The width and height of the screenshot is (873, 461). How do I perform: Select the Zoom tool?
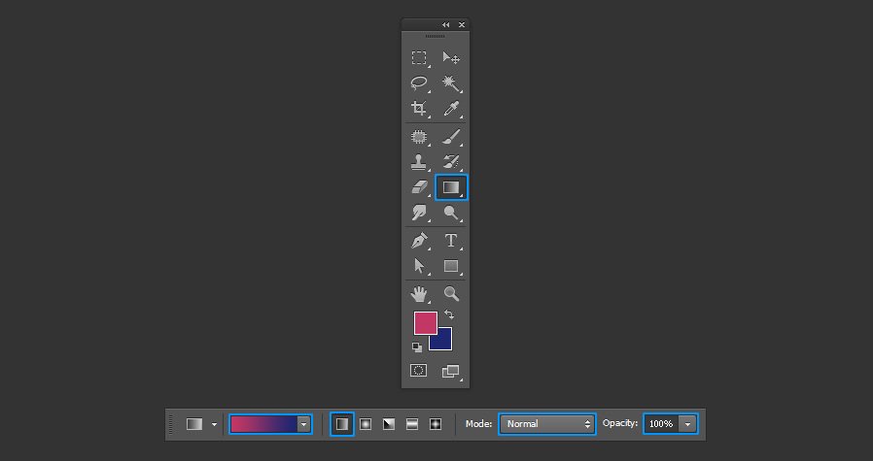451,294
